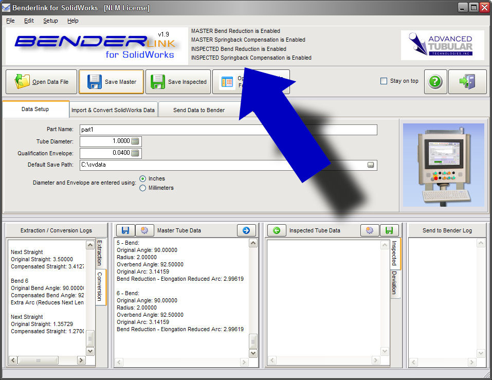
Task: Browse for Default Save Path with ellipsis button
Action: coord(370,165)
